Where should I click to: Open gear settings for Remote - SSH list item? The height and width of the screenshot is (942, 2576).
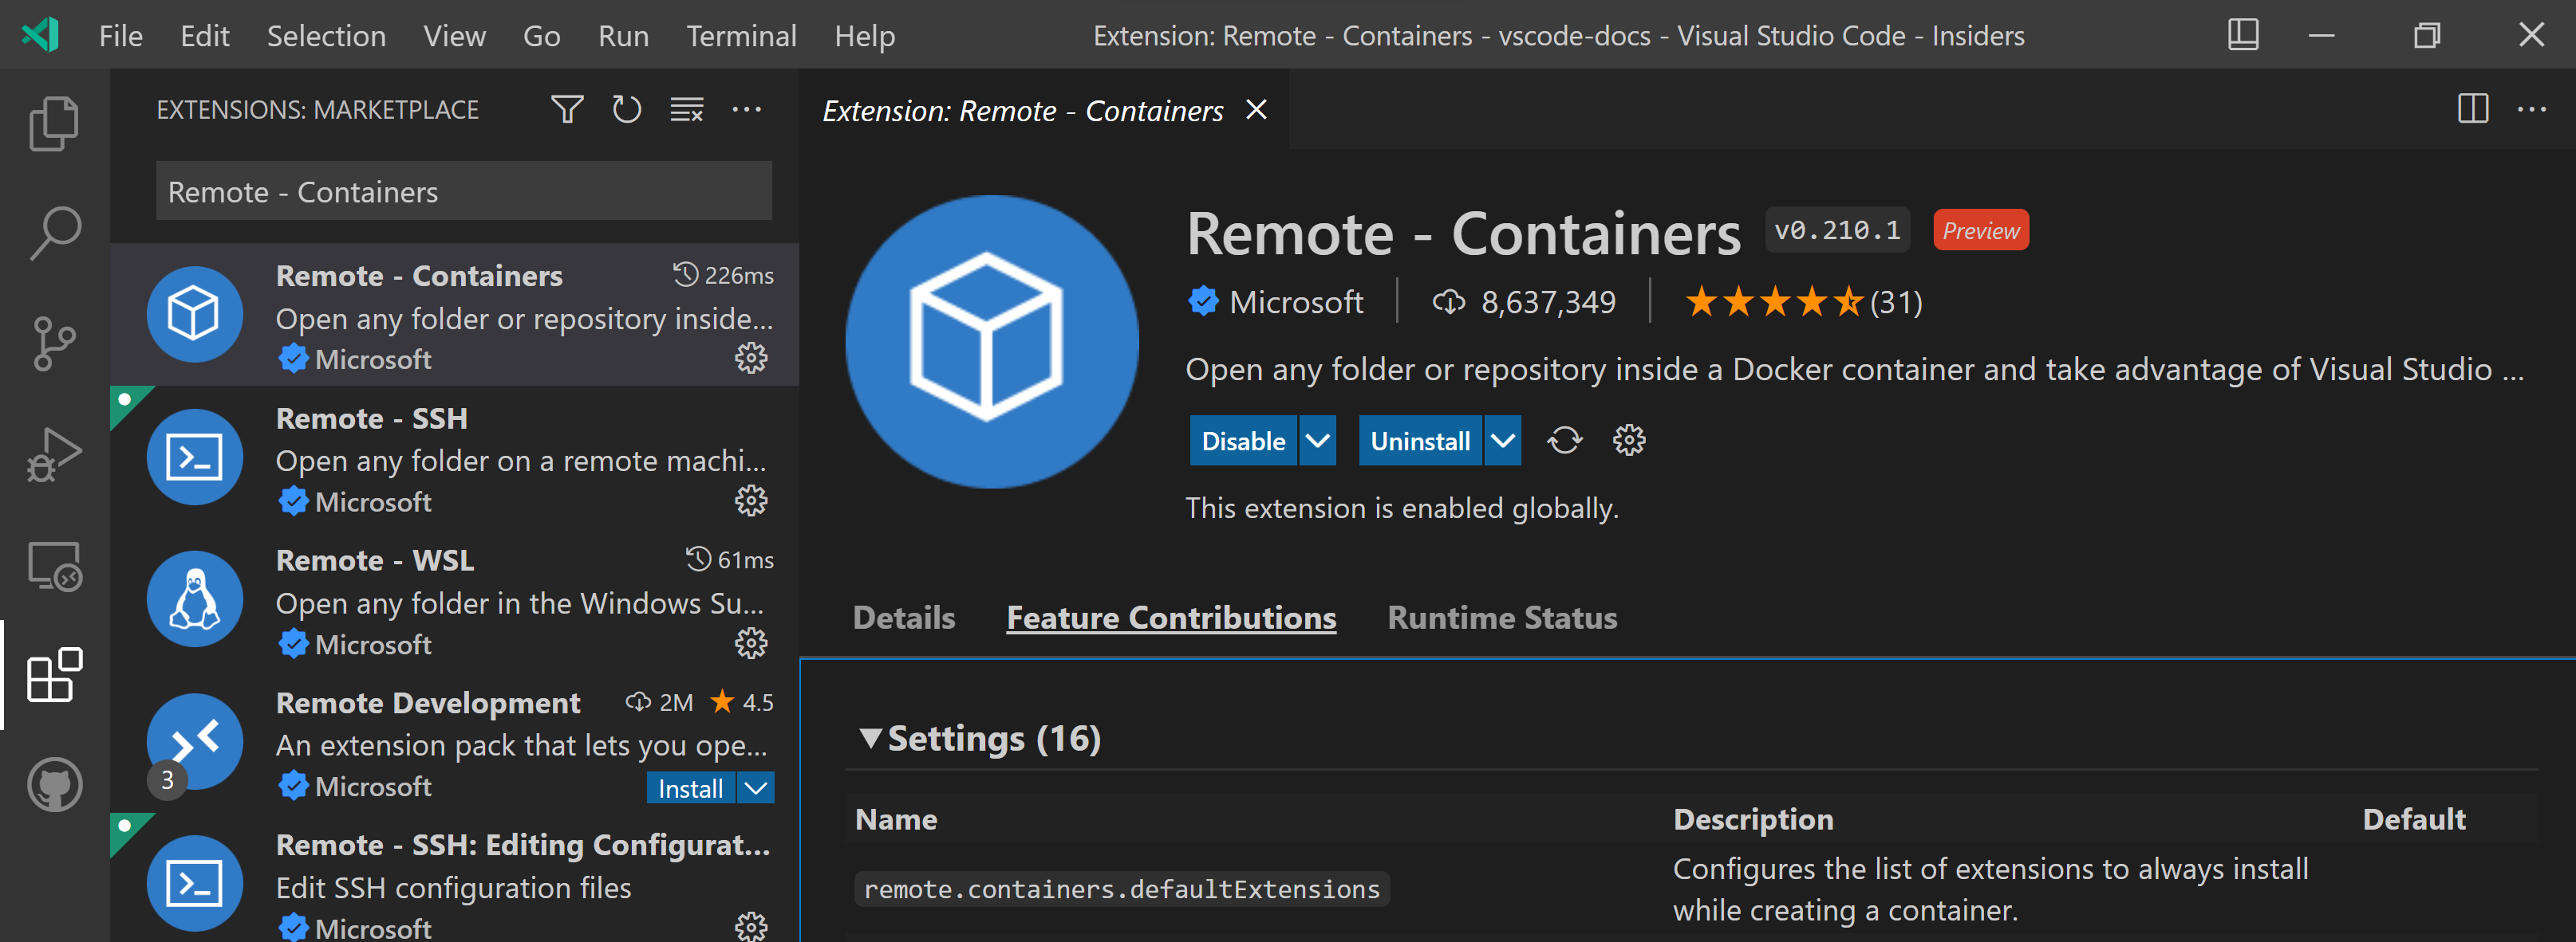pyautogui.click(x=751, y=500)
